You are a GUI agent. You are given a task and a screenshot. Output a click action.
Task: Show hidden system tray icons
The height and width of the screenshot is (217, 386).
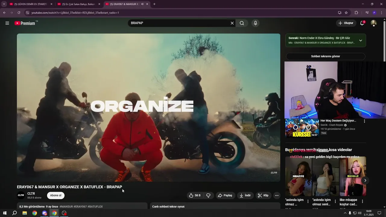coord(345,213)
